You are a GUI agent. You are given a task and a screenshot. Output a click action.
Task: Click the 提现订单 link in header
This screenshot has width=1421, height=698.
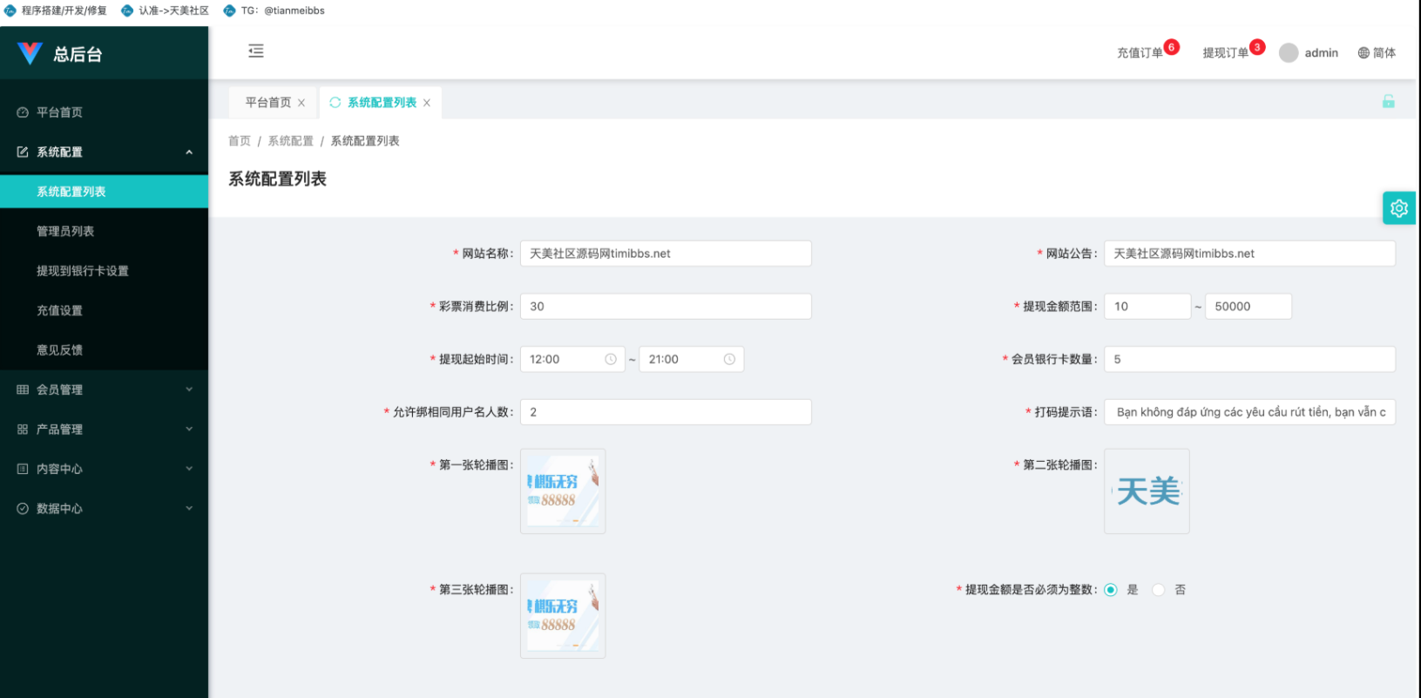1225,53
